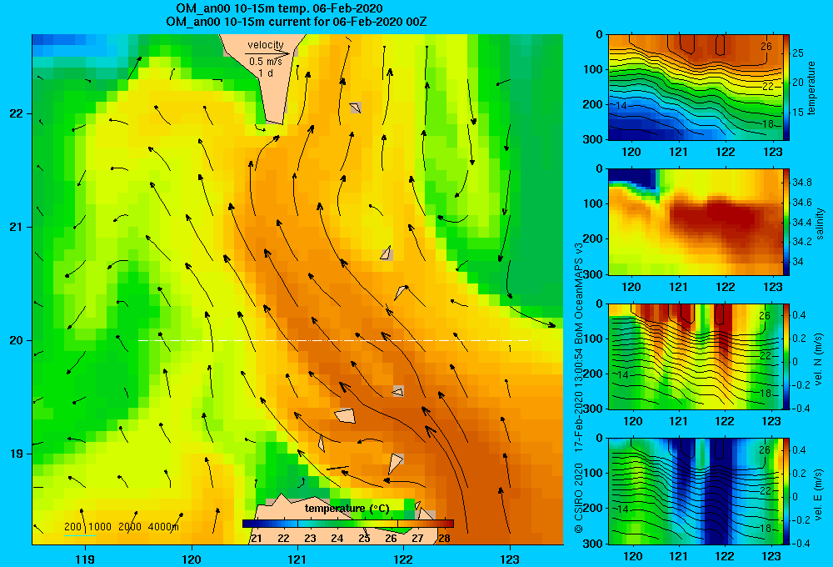Click value 21 on main temperature scale
The image size is (833, 567).
[x=256, y=538]
